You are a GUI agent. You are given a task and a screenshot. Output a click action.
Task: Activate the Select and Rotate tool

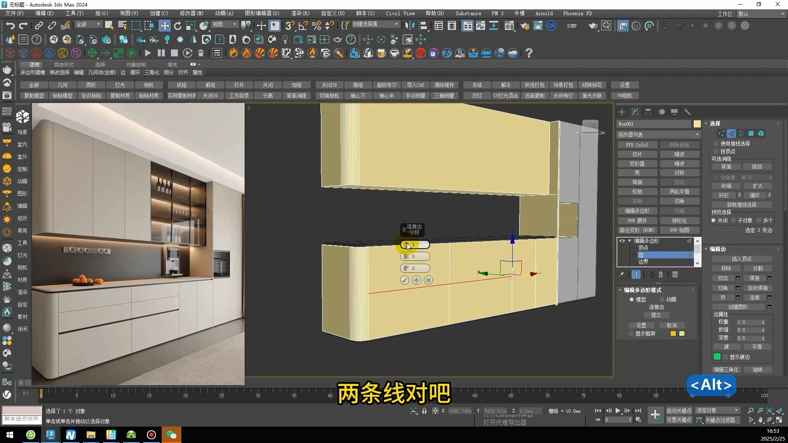(178, 25)
